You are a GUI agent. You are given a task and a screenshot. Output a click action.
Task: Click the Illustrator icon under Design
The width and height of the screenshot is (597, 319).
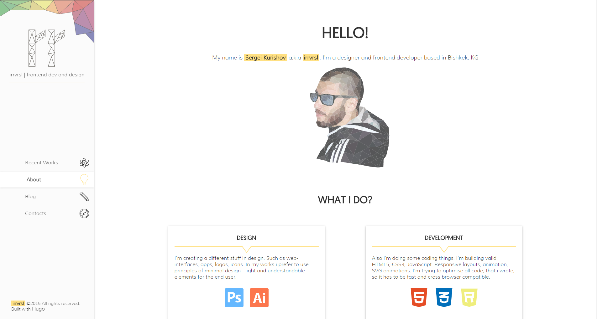[259, 297]
